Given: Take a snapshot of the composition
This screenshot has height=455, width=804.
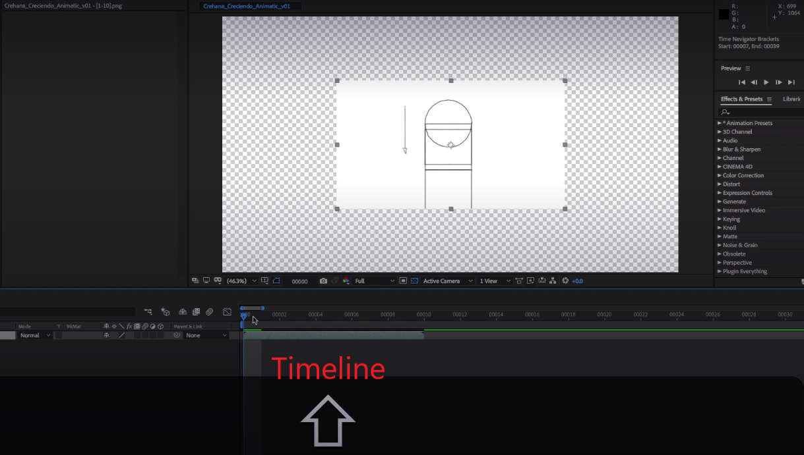Looking at the screenshot, I should point(323,281).
